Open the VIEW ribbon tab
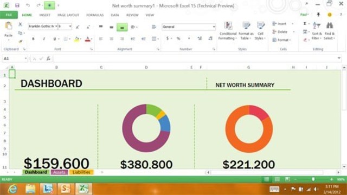The height and width of the screenshot is (195, 347). pos(150,15)
